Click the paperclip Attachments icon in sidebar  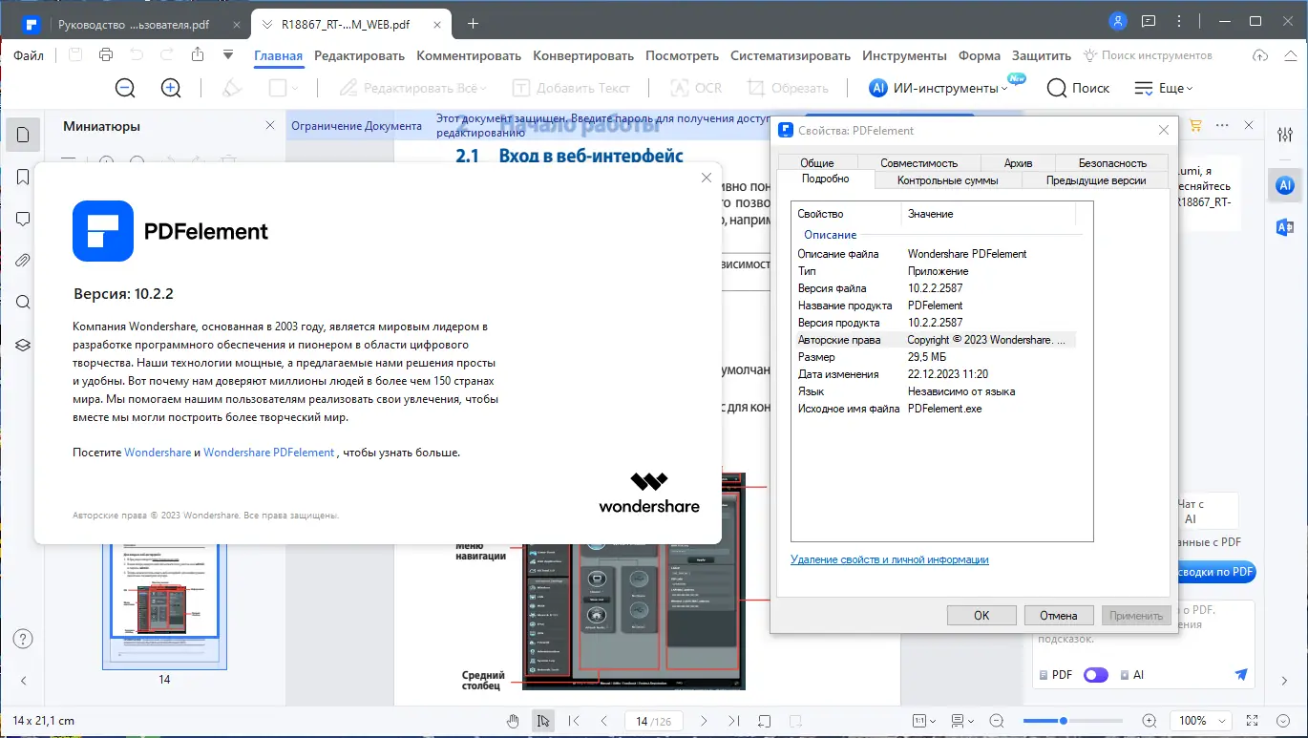[23, 259]
